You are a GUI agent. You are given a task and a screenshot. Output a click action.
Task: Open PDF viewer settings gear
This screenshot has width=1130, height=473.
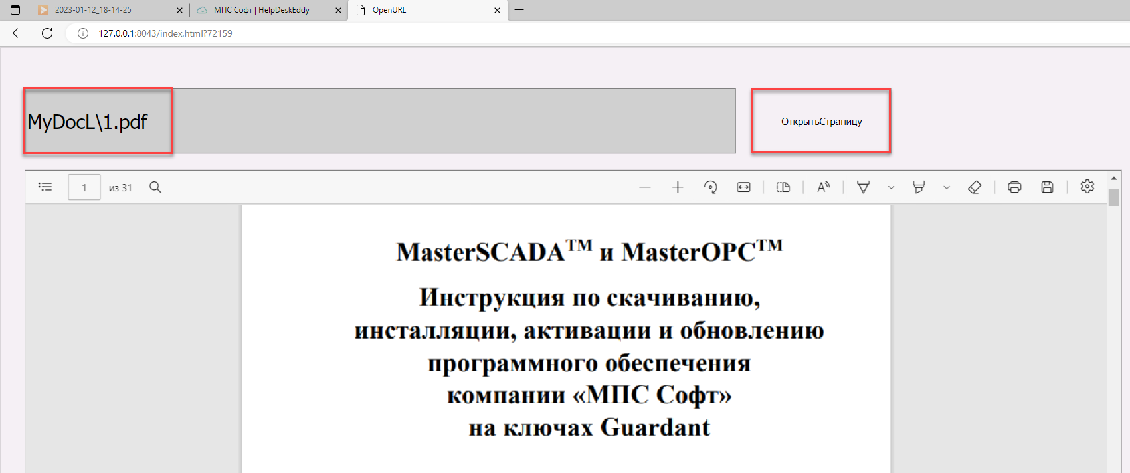pos(1087,187)
